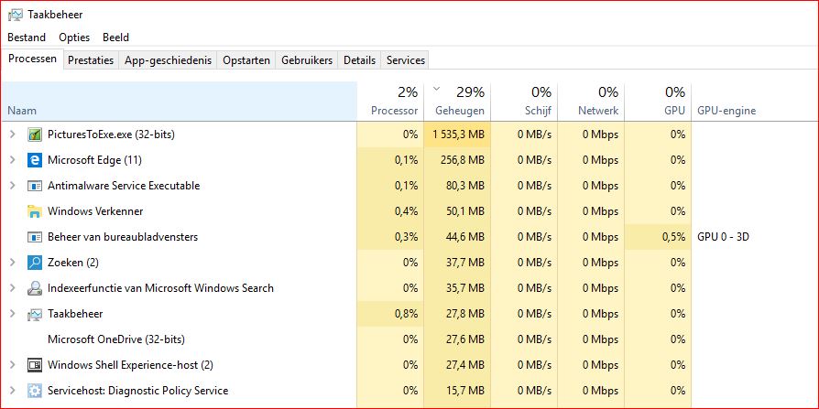Click the Windows Shell Experience-host icon
The width and height of the screenshot is (819, 409).
[x=35, y=365]
